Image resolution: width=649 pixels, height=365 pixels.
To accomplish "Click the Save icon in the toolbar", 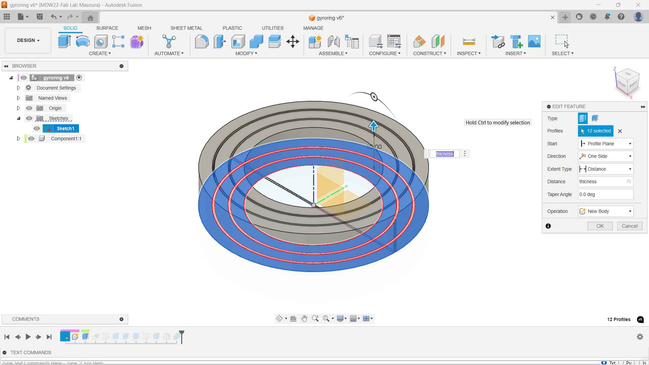I will [x=40, y=17].
